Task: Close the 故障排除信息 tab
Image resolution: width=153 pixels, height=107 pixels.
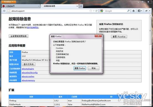Action: click(x=77, y=6)
